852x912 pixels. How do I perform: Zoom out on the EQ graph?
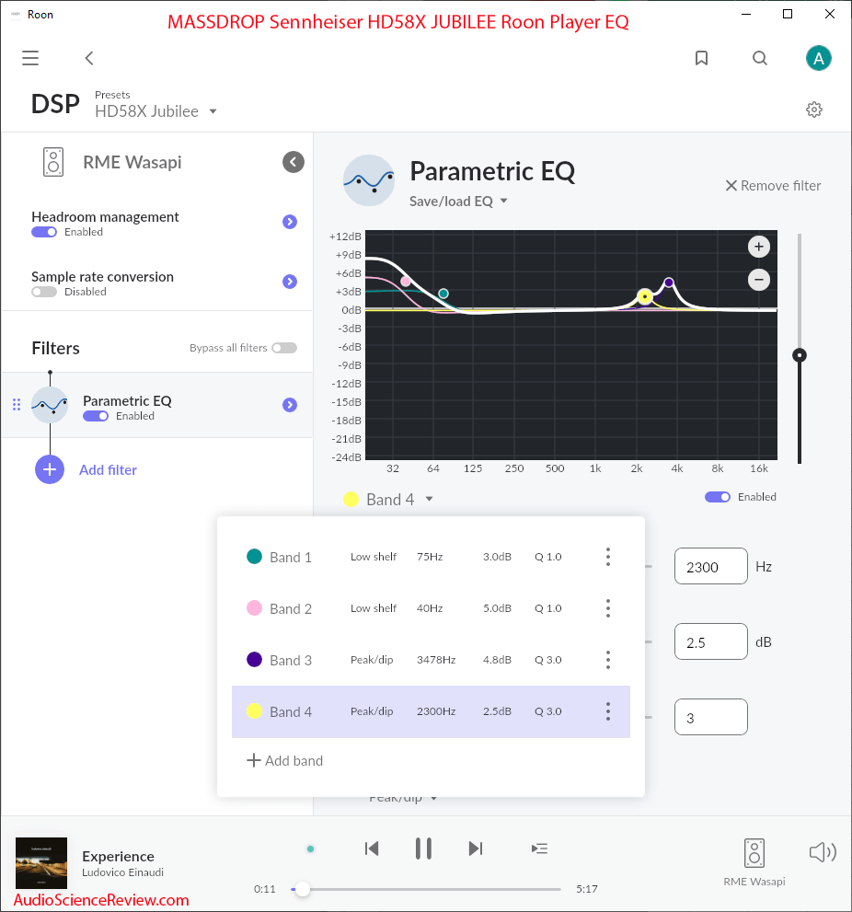click(x=758, y=280)
